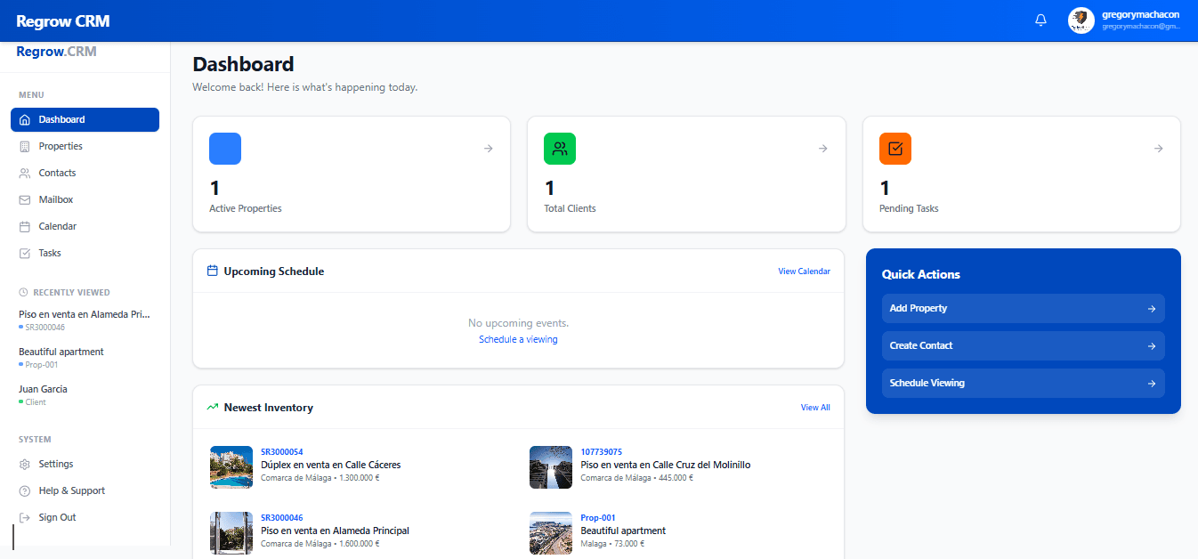
Task: Click the Mailbox envelope icon in the sidebar
Action: [22, 199]
